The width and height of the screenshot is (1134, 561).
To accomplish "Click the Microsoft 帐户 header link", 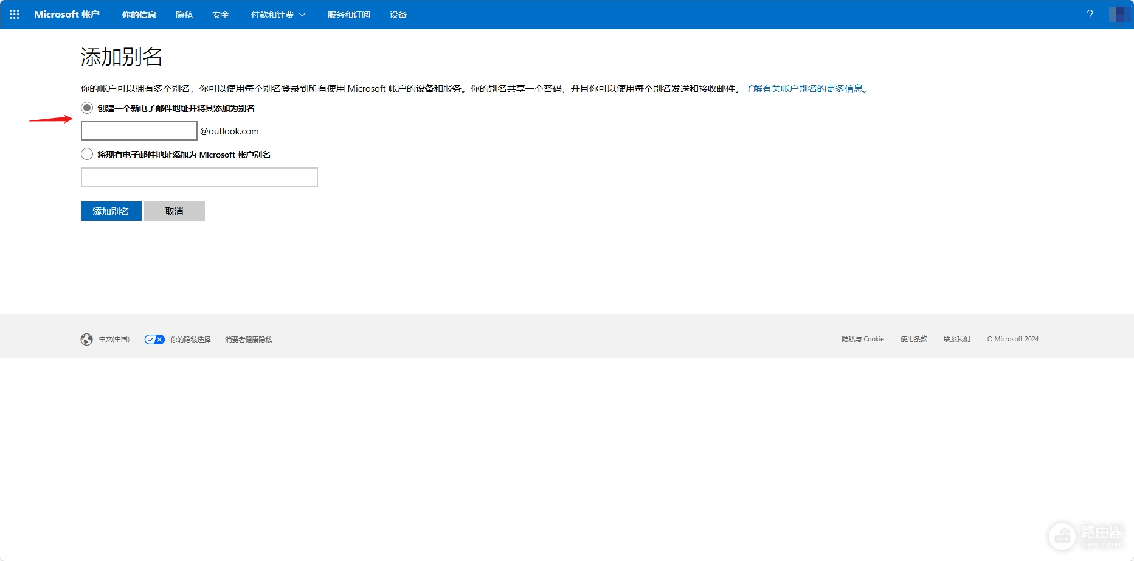I will click(x=67, y=15).
